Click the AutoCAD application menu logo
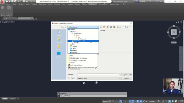 (2, 2)
